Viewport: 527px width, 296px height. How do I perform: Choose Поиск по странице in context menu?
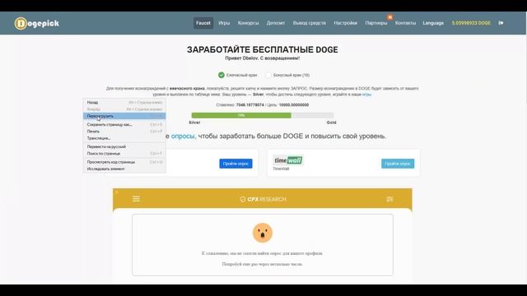tap(124, 154)
